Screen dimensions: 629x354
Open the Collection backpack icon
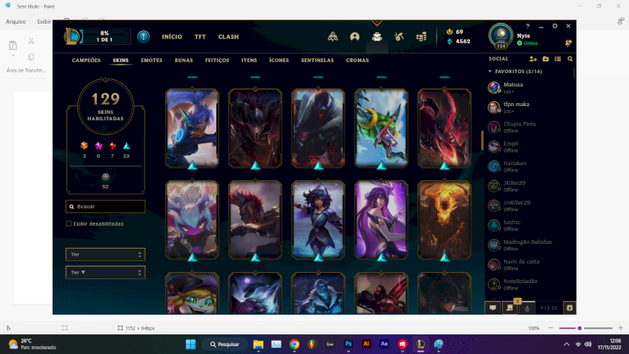pos(377,37)
